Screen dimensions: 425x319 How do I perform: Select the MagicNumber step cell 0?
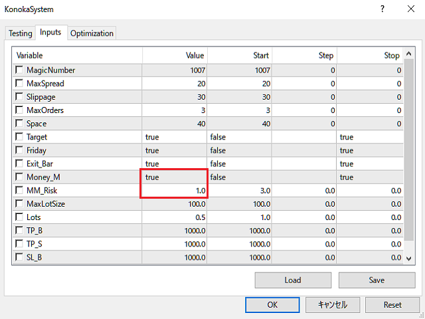(x=305, y=70)
